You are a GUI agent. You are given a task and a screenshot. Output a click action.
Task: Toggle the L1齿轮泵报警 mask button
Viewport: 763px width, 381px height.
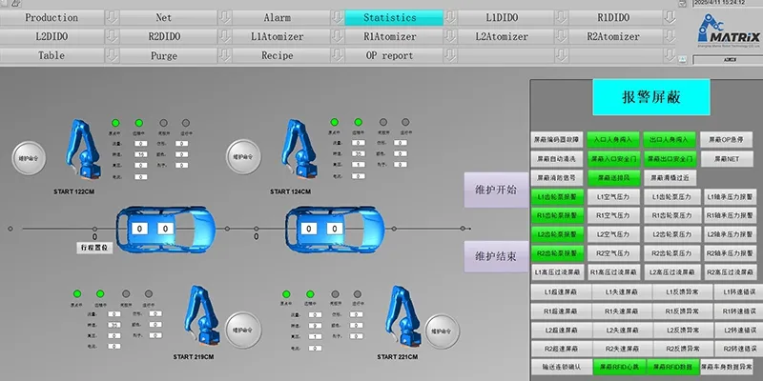[557, 197]
